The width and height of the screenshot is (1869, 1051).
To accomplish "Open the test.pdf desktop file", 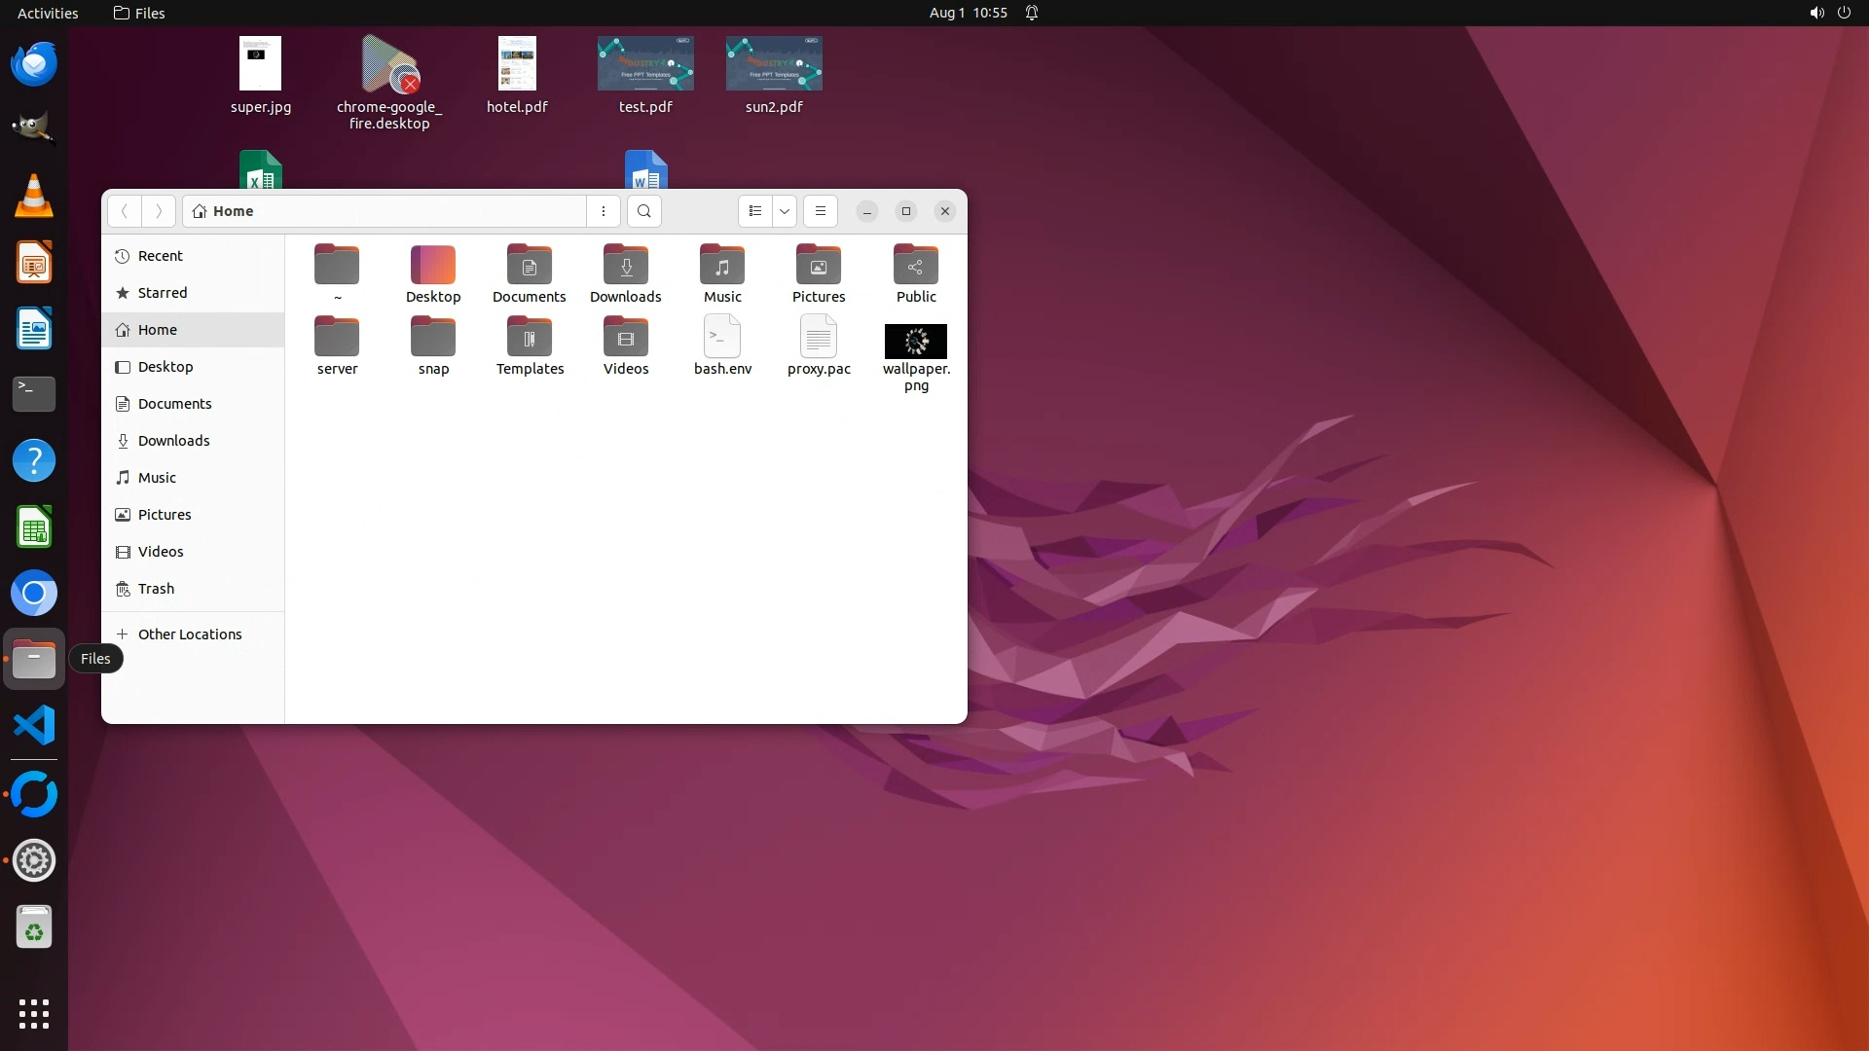I will click(645, 65).
